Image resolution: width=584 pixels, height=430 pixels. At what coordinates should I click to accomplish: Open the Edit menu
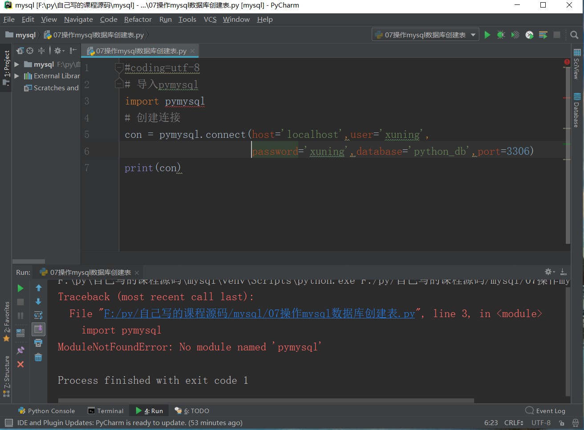click(x=28, y=19)
